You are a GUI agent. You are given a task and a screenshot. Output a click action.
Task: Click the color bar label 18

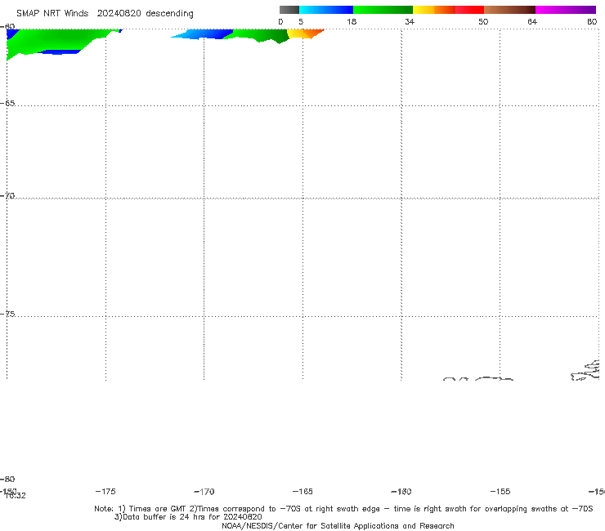pos(352,22)
